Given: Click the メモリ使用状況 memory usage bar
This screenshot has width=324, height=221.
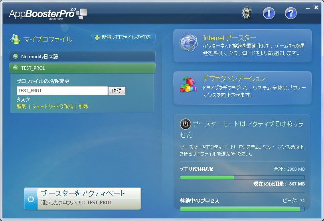Looking at the screenshot, I should [x=242, y=178].
